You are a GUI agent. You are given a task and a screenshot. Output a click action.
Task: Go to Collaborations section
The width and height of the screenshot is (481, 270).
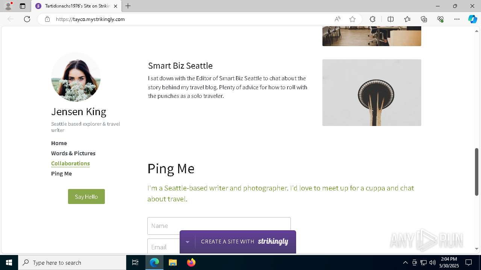click(70, 163)
